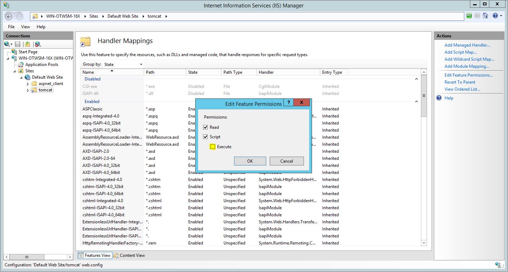
Task: Uncheck the Read permission checkbox
Action: 206,127
